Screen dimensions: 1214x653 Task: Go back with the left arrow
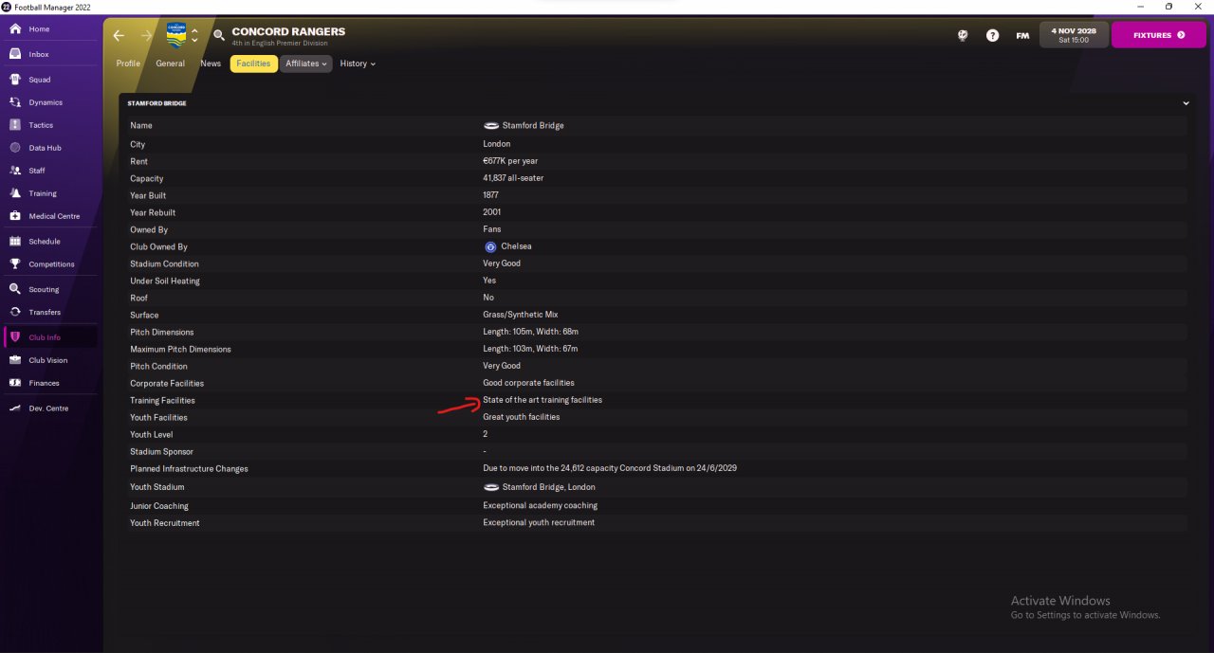(x=119, y=35)
